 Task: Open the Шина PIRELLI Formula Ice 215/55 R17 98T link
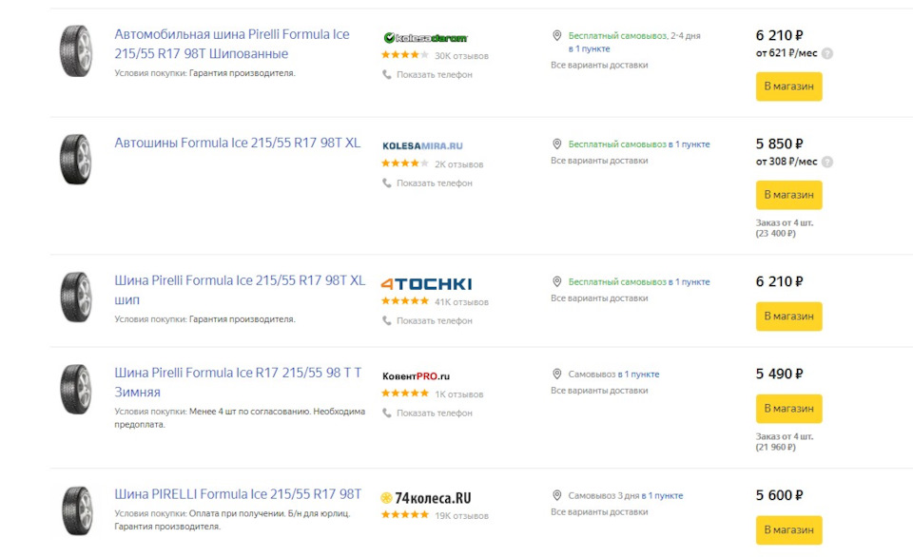(x=238, y=494)
